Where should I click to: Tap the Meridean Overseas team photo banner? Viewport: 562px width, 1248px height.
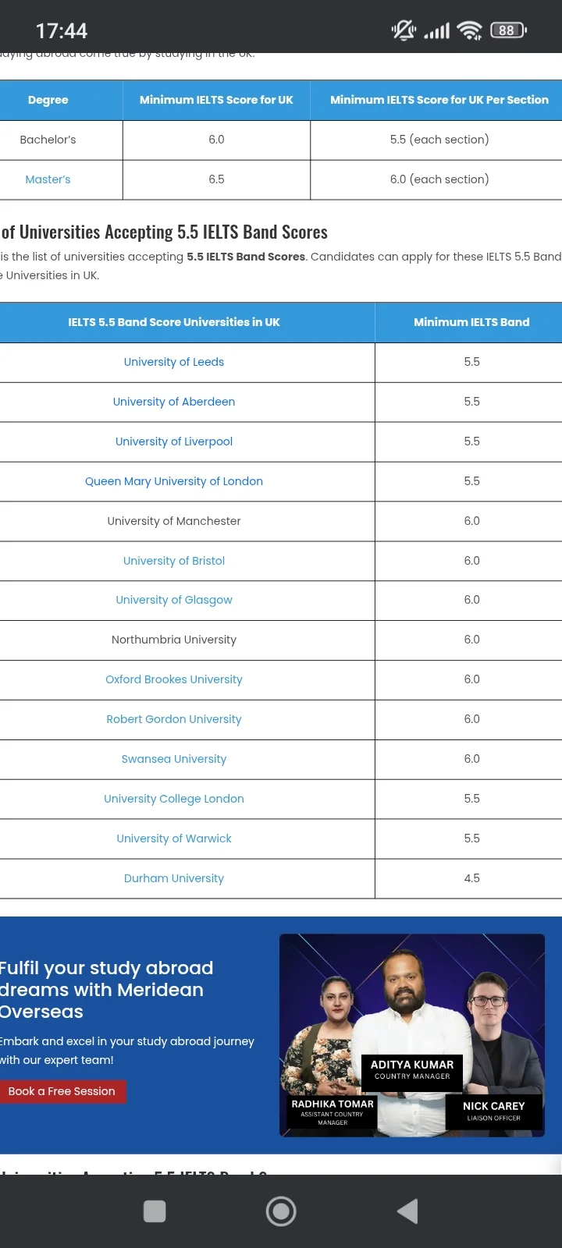click(x=412, y=1035)
